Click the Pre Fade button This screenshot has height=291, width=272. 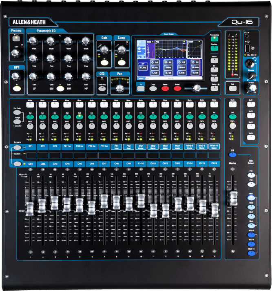click(x=17, y=112)
